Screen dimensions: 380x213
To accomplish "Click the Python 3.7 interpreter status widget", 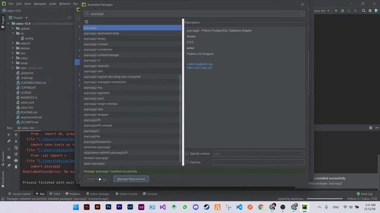I will point(362,199).
